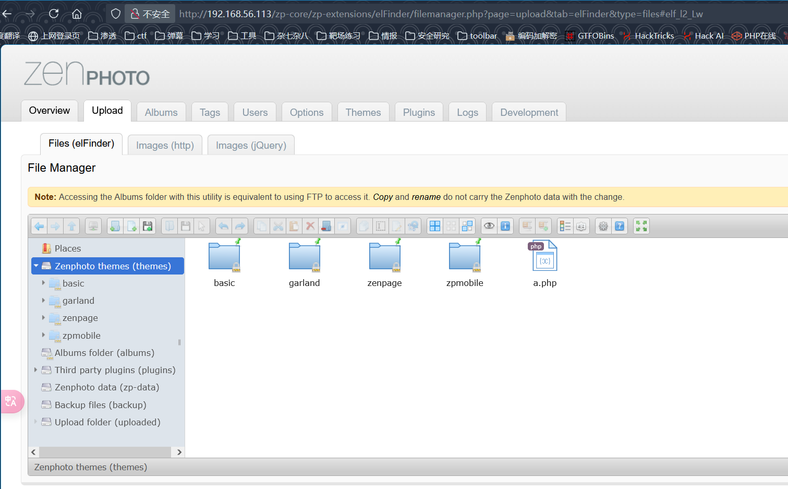Screen dimensions: 788x489
Task: Switch to the Images (http) tab
Action: pyautogui.click(x=165, y=145)
